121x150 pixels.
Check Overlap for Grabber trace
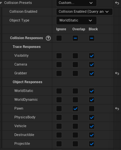[x=75, y=73]
